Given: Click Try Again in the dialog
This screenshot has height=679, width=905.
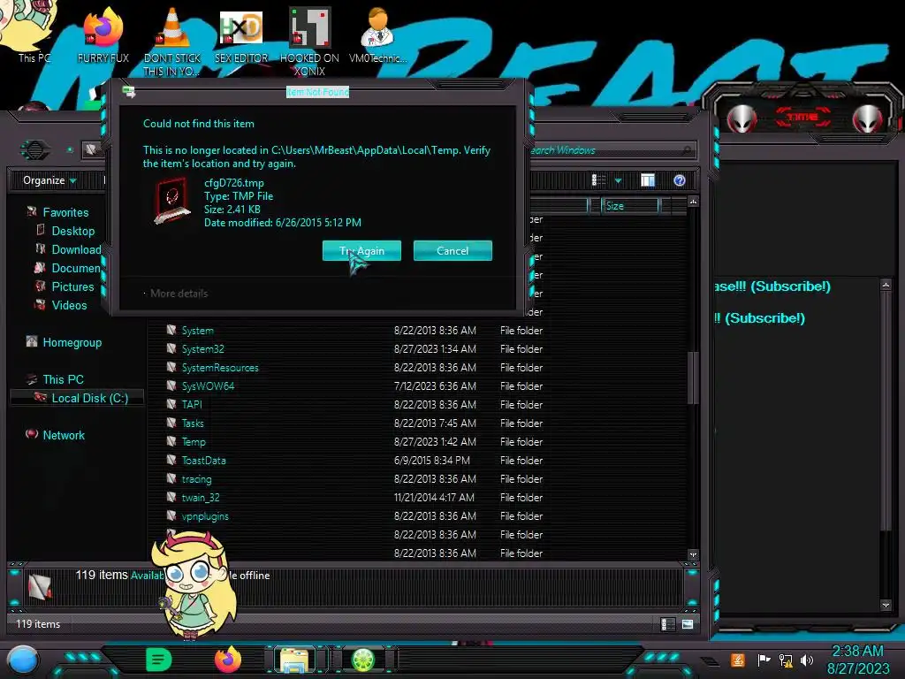Looking at the screenshot, I should (x=361, y=250).
